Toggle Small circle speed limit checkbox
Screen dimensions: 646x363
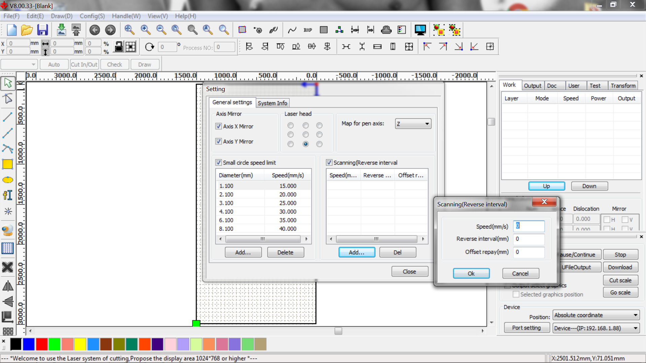[219, 162]
